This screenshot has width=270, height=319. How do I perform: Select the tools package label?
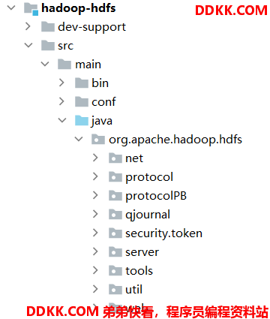click(139, 271)
